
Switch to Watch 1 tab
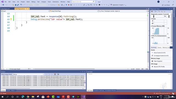pos(13,90)
